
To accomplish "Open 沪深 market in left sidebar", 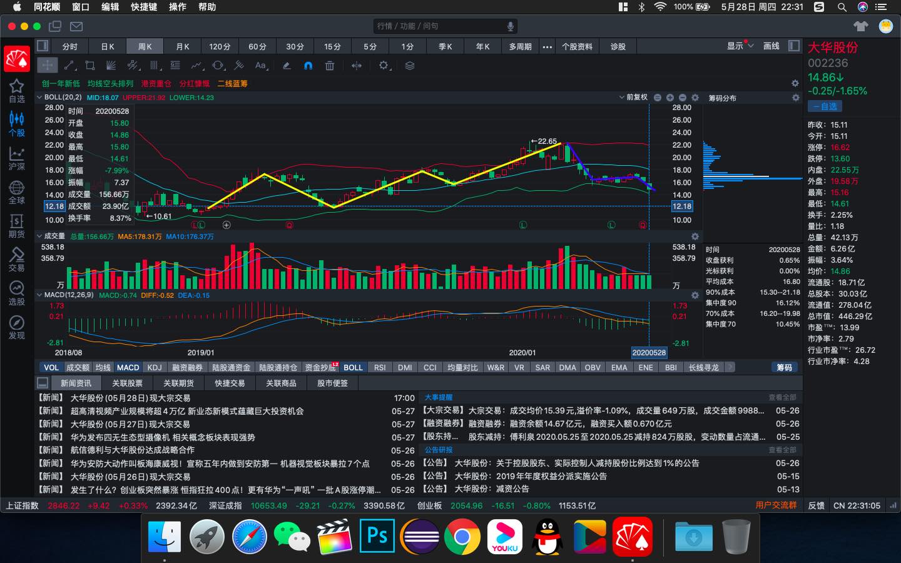I will click(17, 158).
